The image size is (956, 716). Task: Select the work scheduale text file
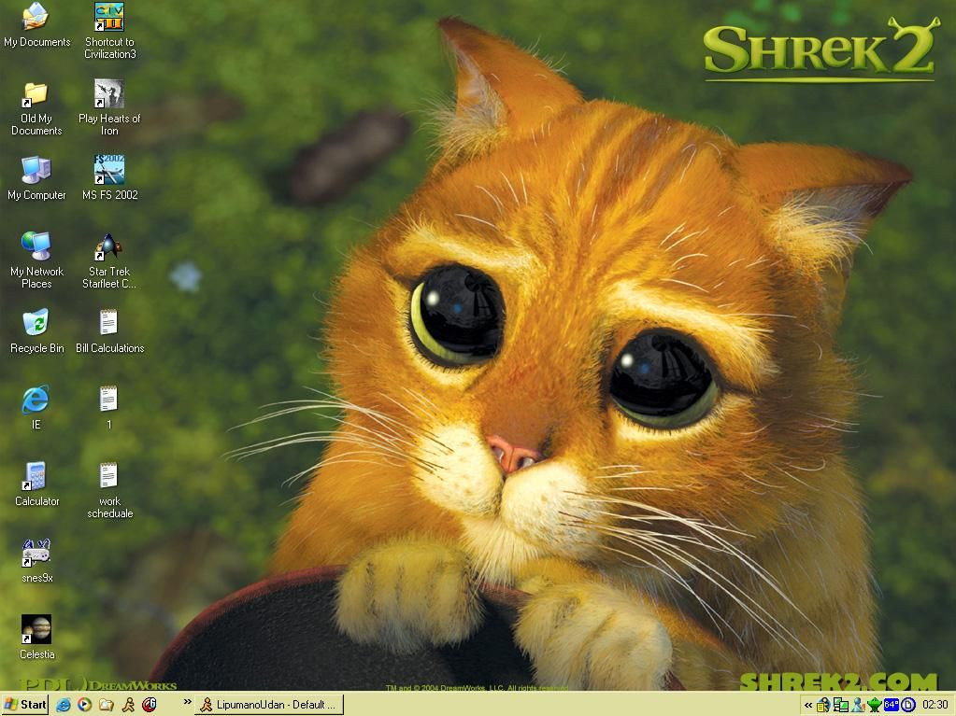[109, 491]
